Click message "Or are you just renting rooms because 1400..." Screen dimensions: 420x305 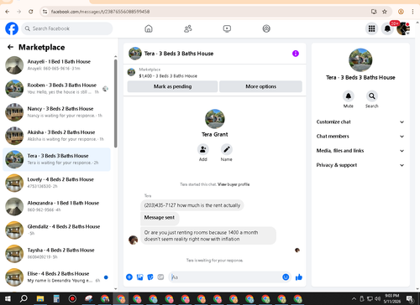click(208, 235)
